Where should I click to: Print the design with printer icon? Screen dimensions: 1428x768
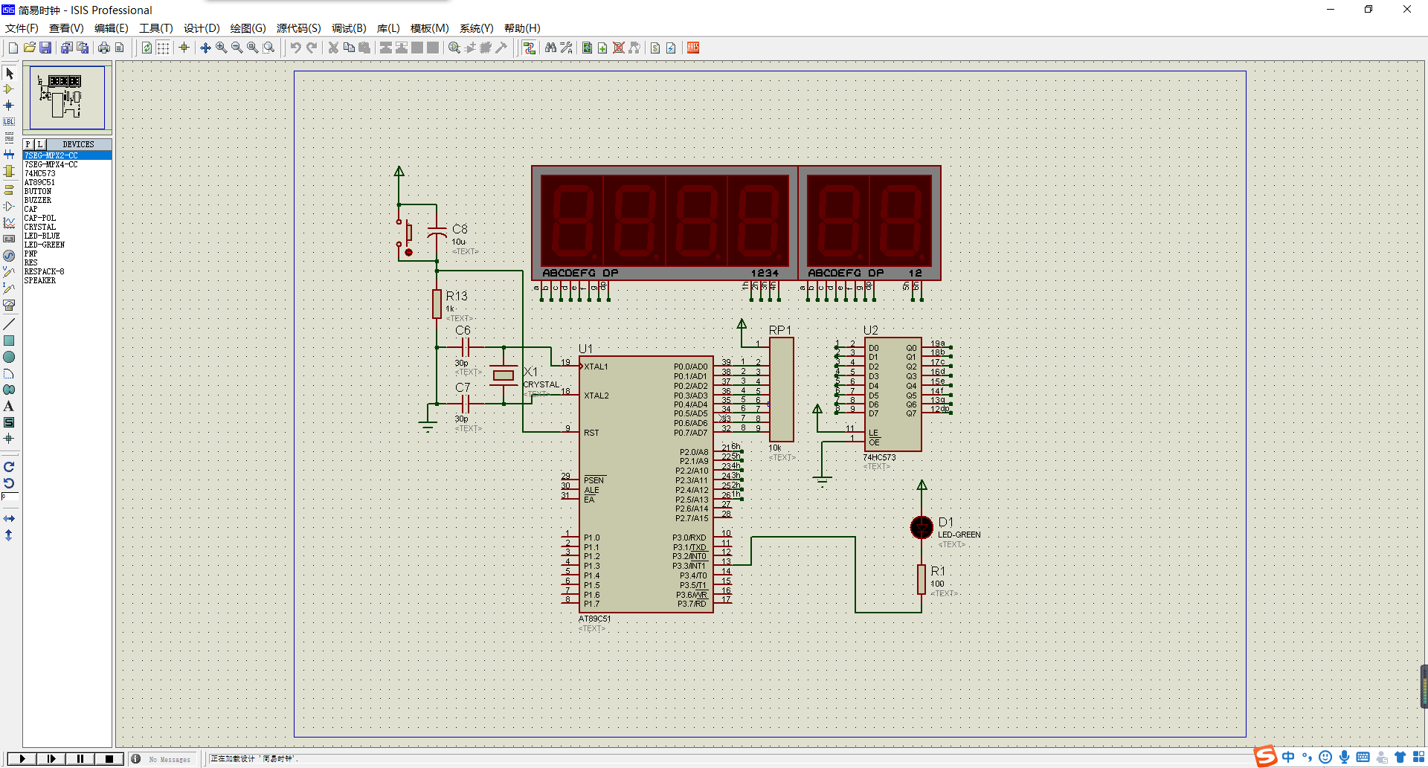[103, 48]
